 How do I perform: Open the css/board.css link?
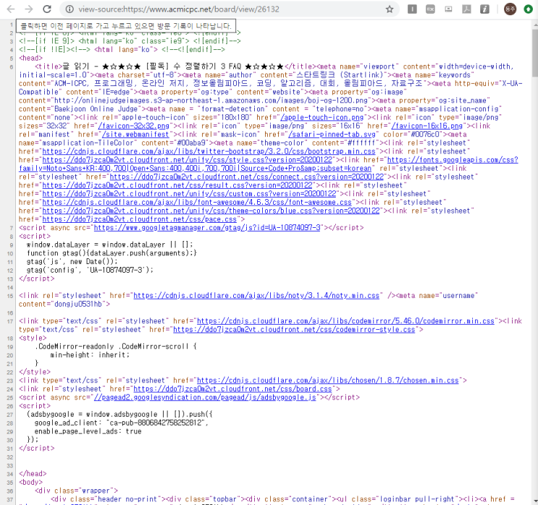point(232,389)
